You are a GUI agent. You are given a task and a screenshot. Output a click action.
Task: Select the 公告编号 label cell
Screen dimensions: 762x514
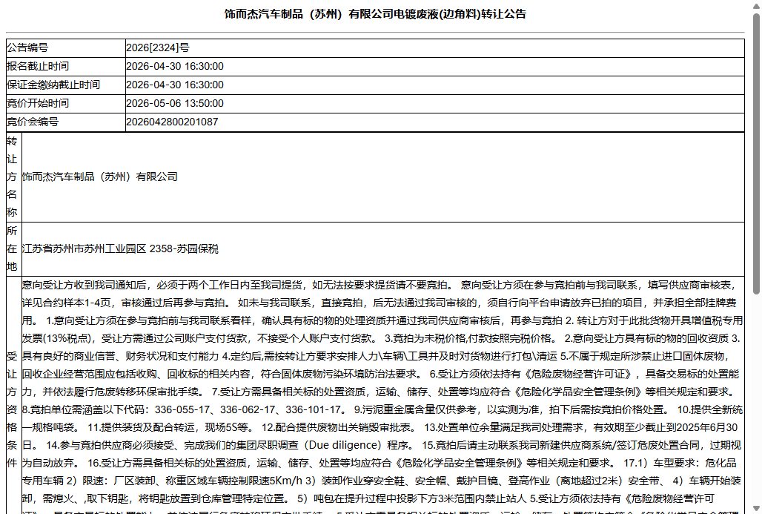pyautogui.click(x=66, y=47)
